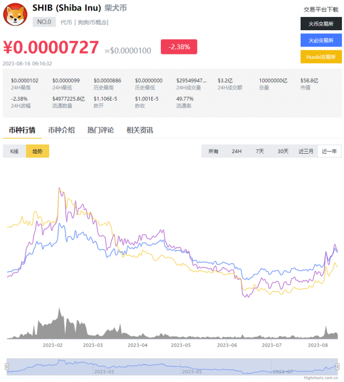This screenshot has width=344, height=382.
Task: Click the 2023-08 axis label
Action: click(318, 345)
